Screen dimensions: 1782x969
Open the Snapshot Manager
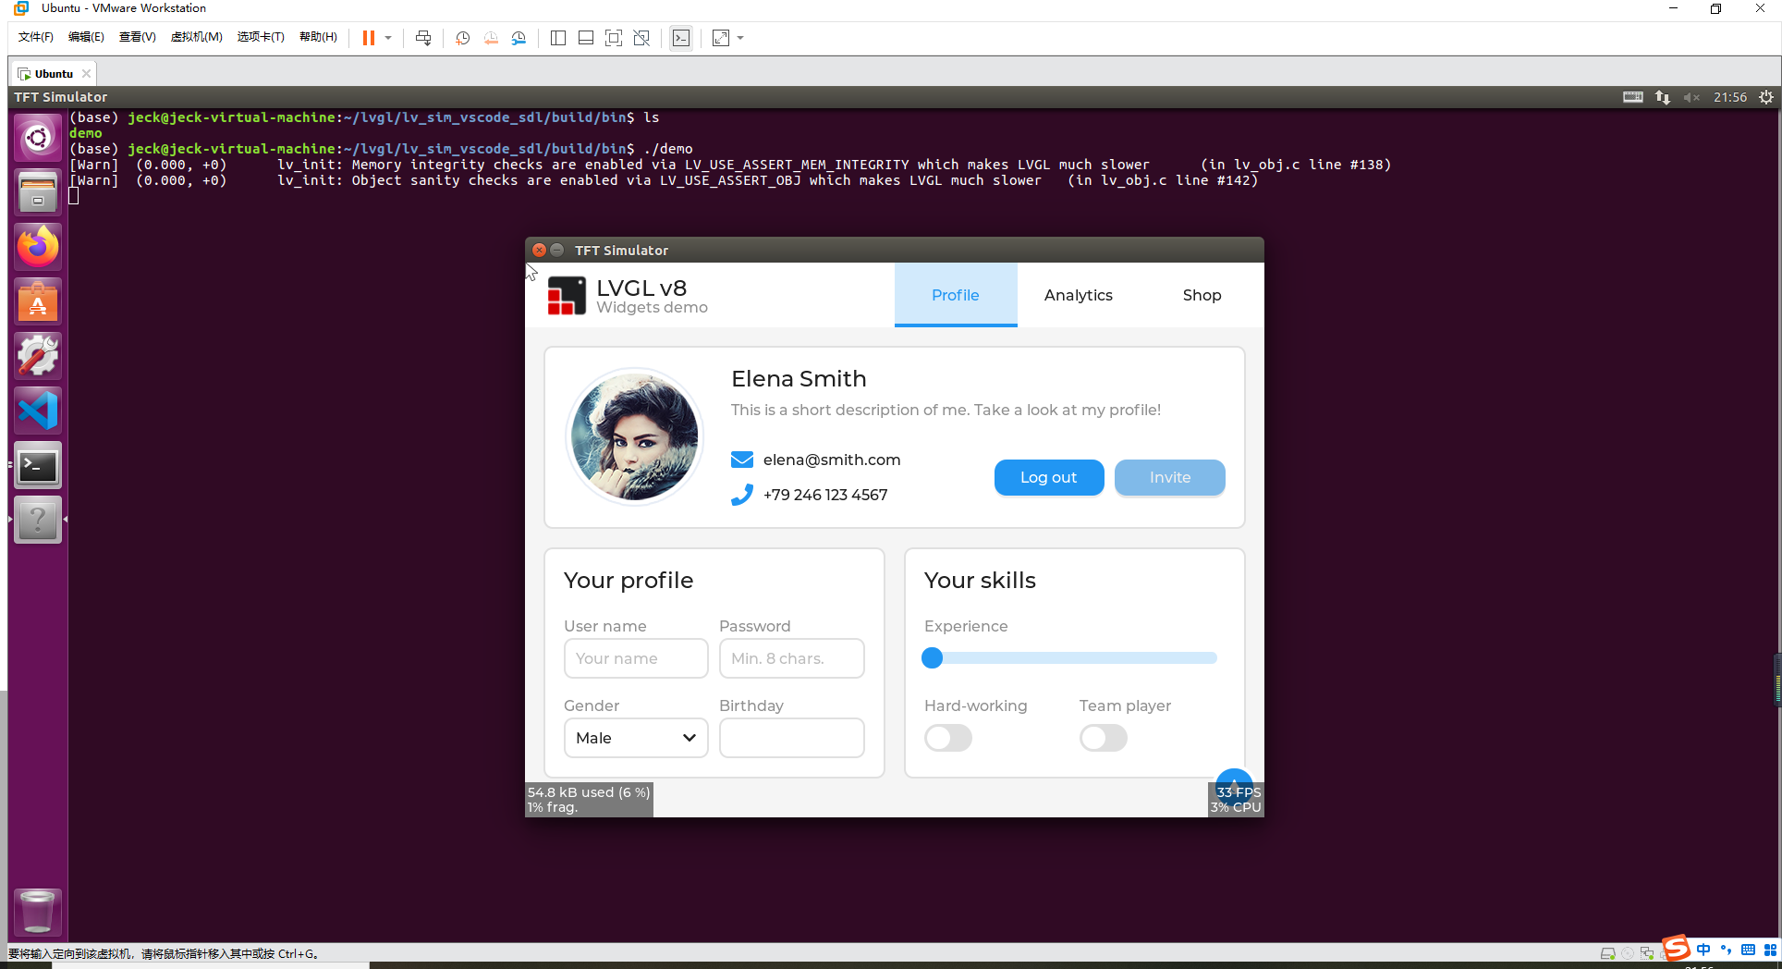tap(519, 38)
